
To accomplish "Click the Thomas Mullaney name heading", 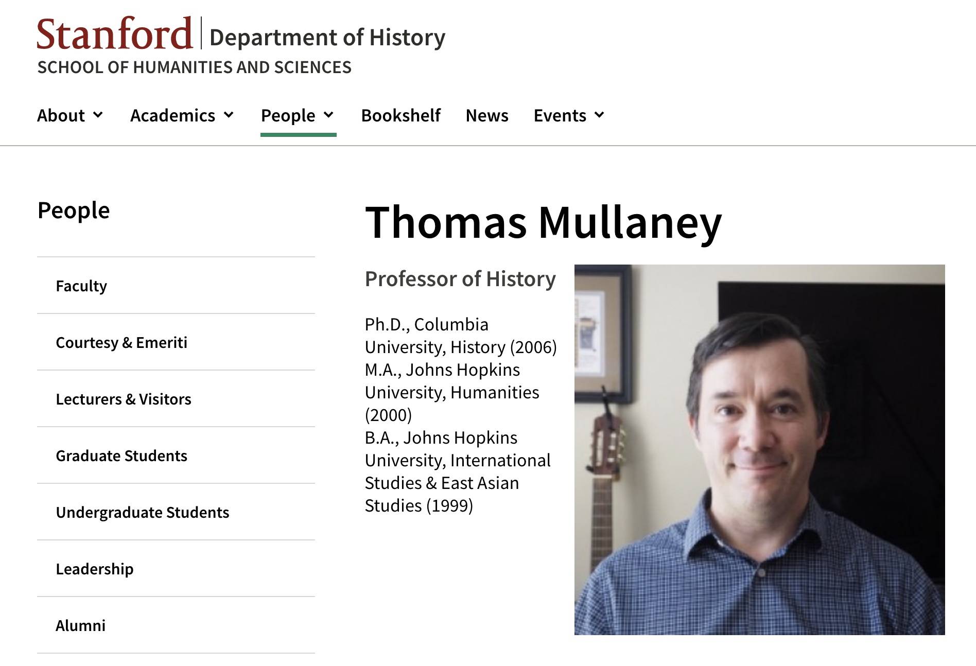I will pos(543,222).
